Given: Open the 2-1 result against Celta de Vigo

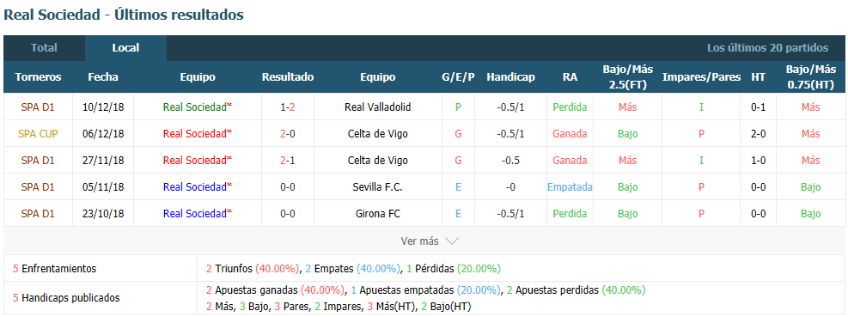Looking at the screenshot, I should (x=288, y=160).
